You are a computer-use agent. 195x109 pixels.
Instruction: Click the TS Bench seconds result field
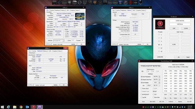coord(180,21)
